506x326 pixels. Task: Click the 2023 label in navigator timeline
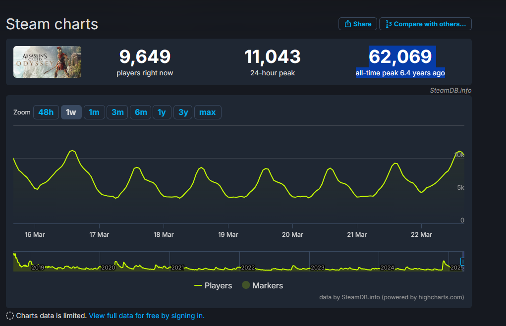point(318,268)
